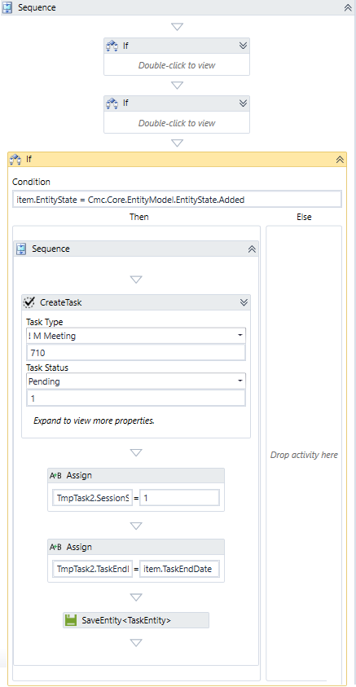Click the inner Sequence icon in Then
The image size is (356, 687).
pos(21,249)
